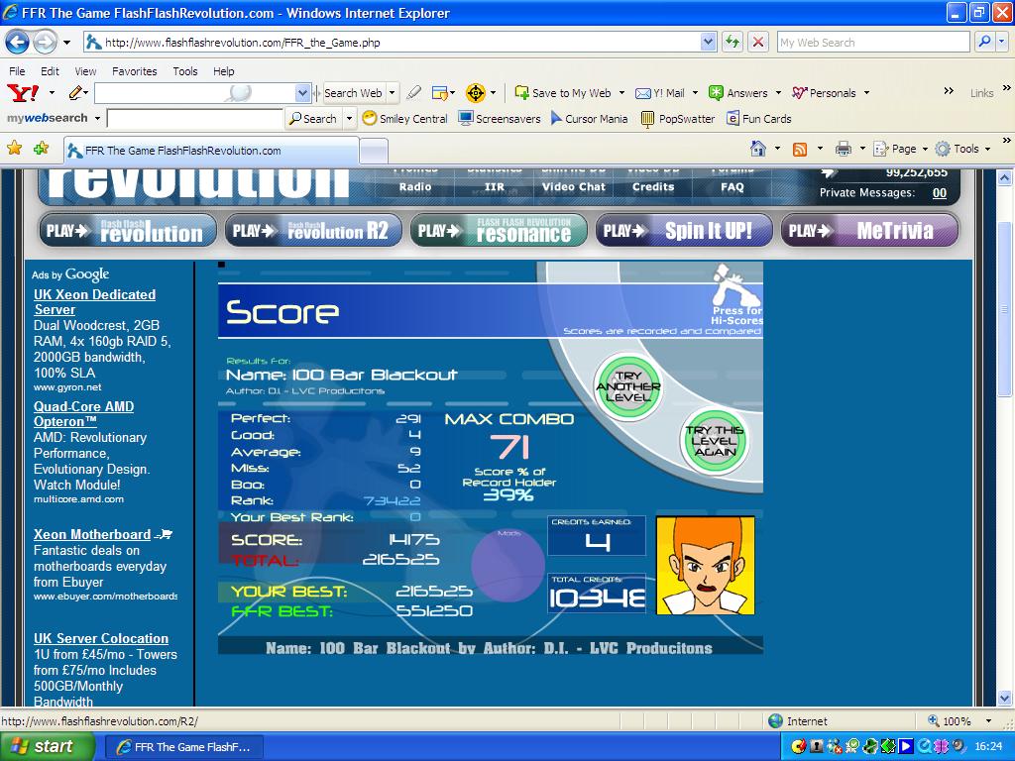Open the address bar dropdown arrow
Image resolution: width=1015 pixels, height=761 pixels.
[x=708, y=42]
